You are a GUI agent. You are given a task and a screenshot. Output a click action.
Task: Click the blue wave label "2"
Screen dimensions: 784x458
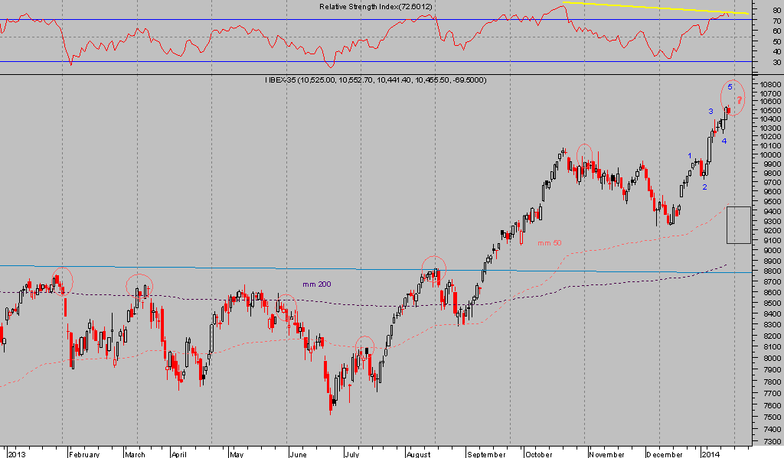tap(704, 187)
